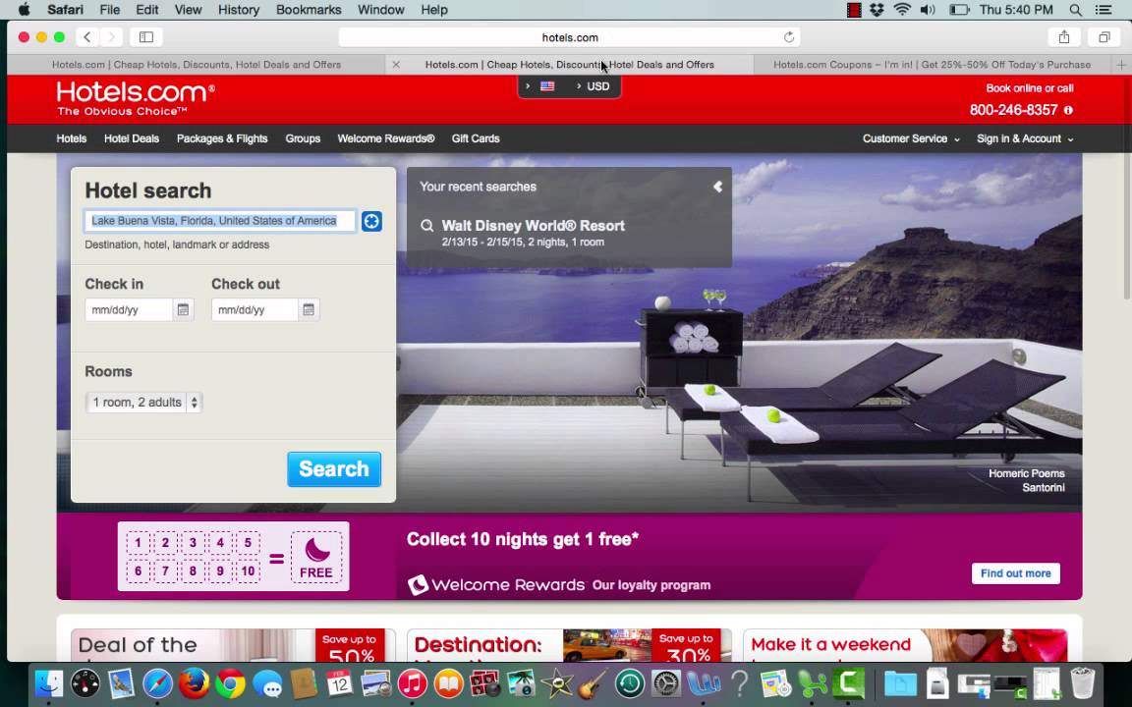Click the Hotels.com logo
This screenshot has width=1132, height=707.
coord(136,98)
